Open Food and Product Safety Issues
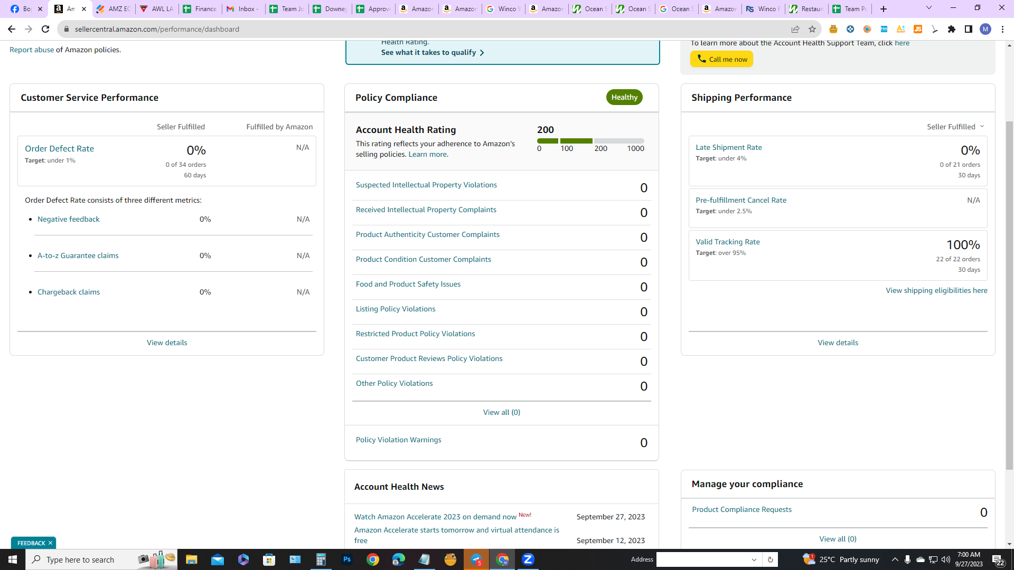The width and height of the screenshot is (1014, 570). 408,284
